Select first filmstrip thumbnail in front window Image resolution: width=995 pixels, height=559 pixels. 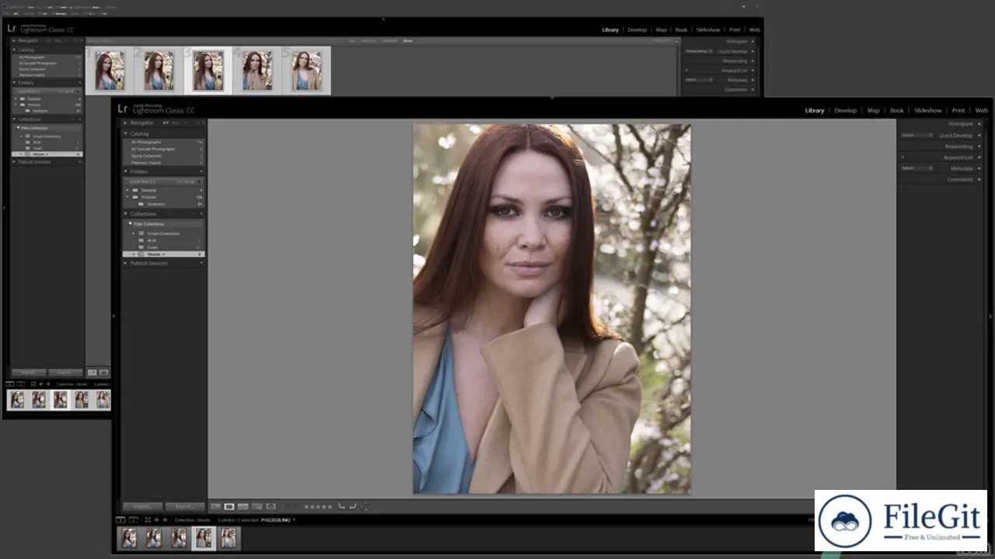pos(129,537)
